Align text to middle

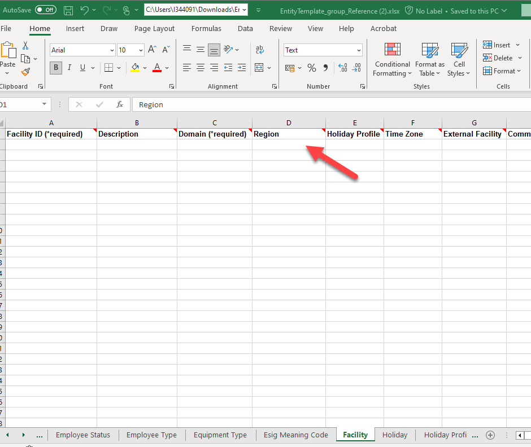201,50
